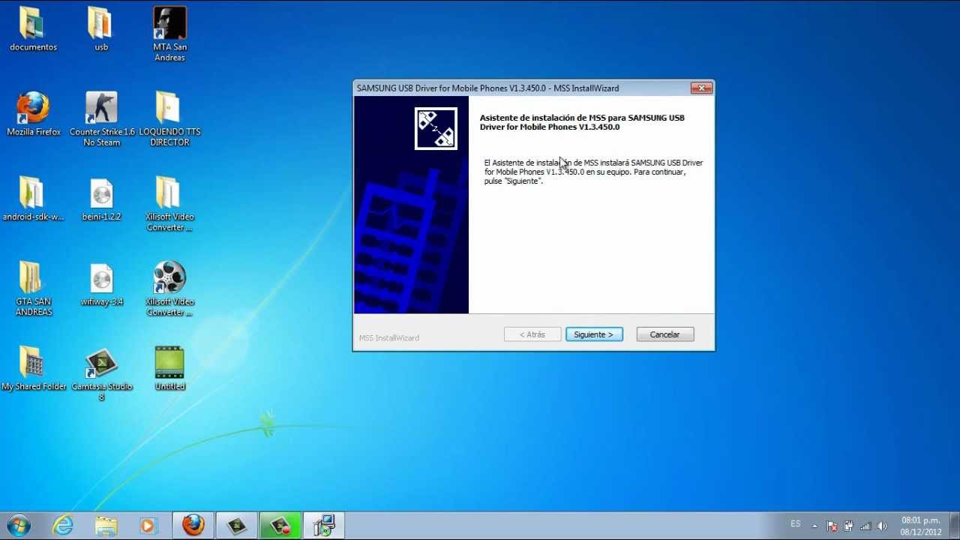Show hidden tray icons arrow

tap(814, 526)
